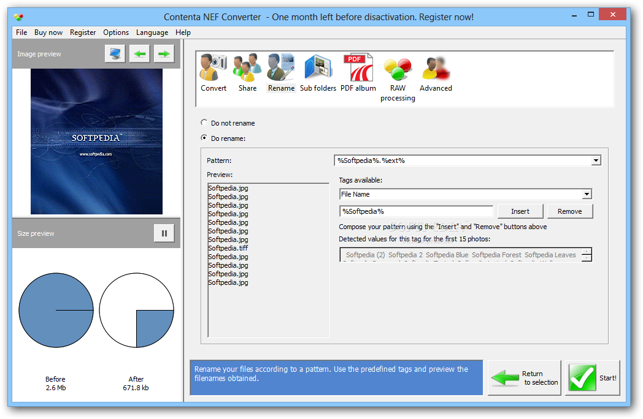643x419 pixels.
Task: Click the monitor full-screen preview icon
Action: tap(115, 54)
